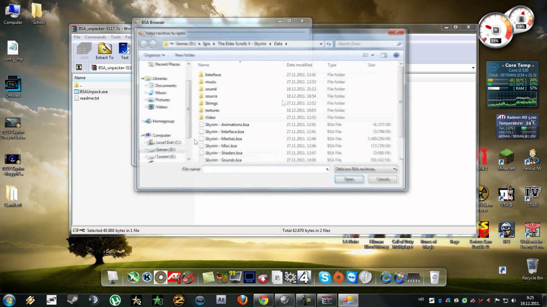Open Steam from the taskbar

tap(72, 300)
